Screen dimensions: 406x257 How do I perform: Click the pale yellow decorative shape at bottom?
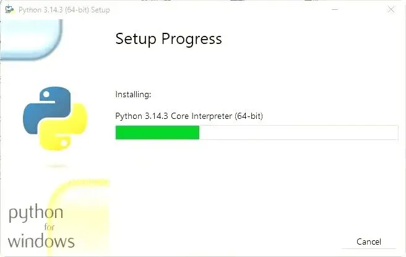coord(79,204)
